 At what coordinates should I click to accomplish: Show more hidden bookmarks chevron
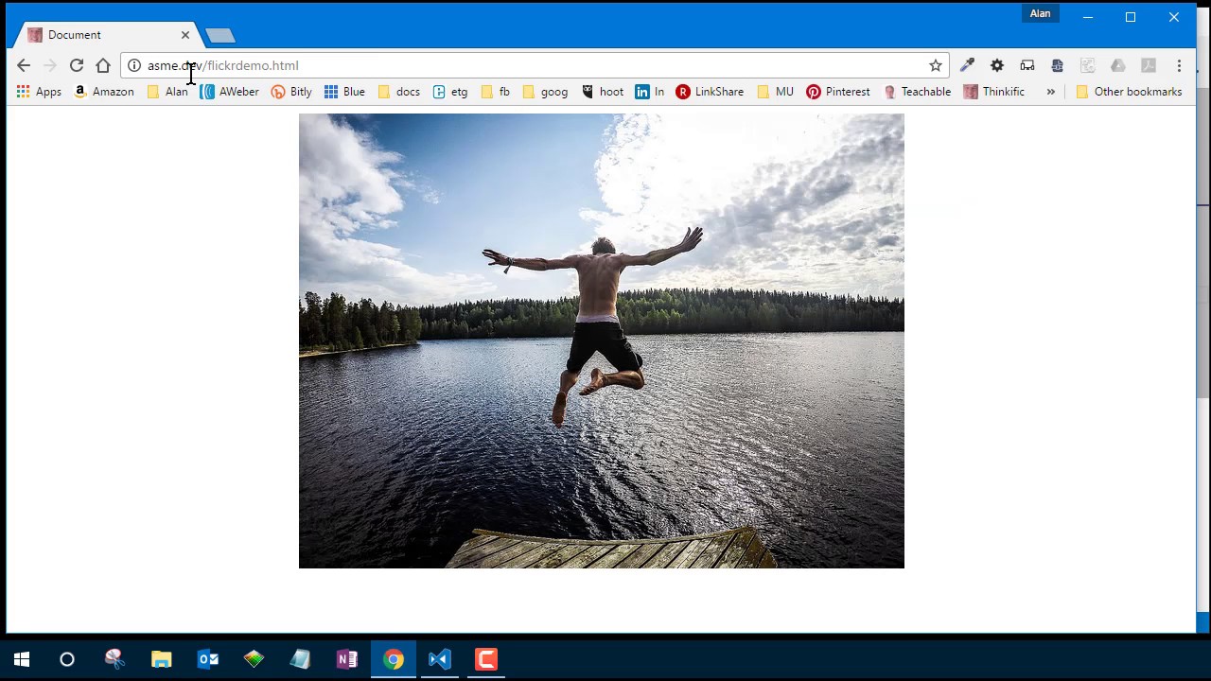click(x=1050, y=92)
